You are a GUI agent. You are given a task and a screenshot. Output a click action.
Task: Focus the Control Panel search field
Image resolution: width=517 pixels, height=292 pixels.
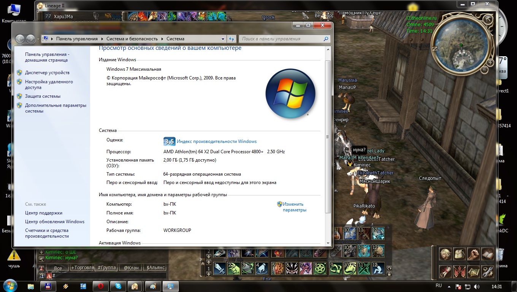click(281, 39)
